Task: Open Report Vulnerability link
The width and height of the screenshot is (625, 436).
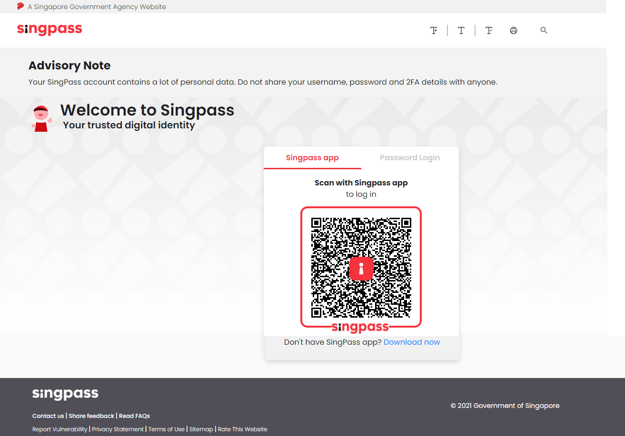Action: click(60, 429)
